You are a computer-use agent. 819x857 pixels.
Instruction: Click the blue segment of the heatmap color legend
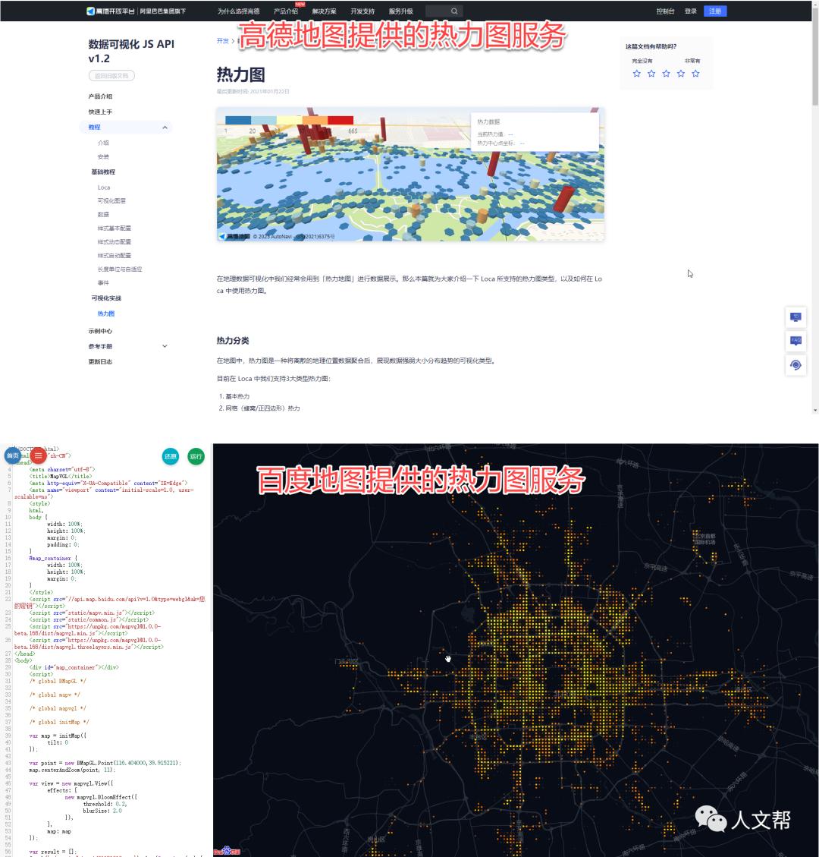239,119
